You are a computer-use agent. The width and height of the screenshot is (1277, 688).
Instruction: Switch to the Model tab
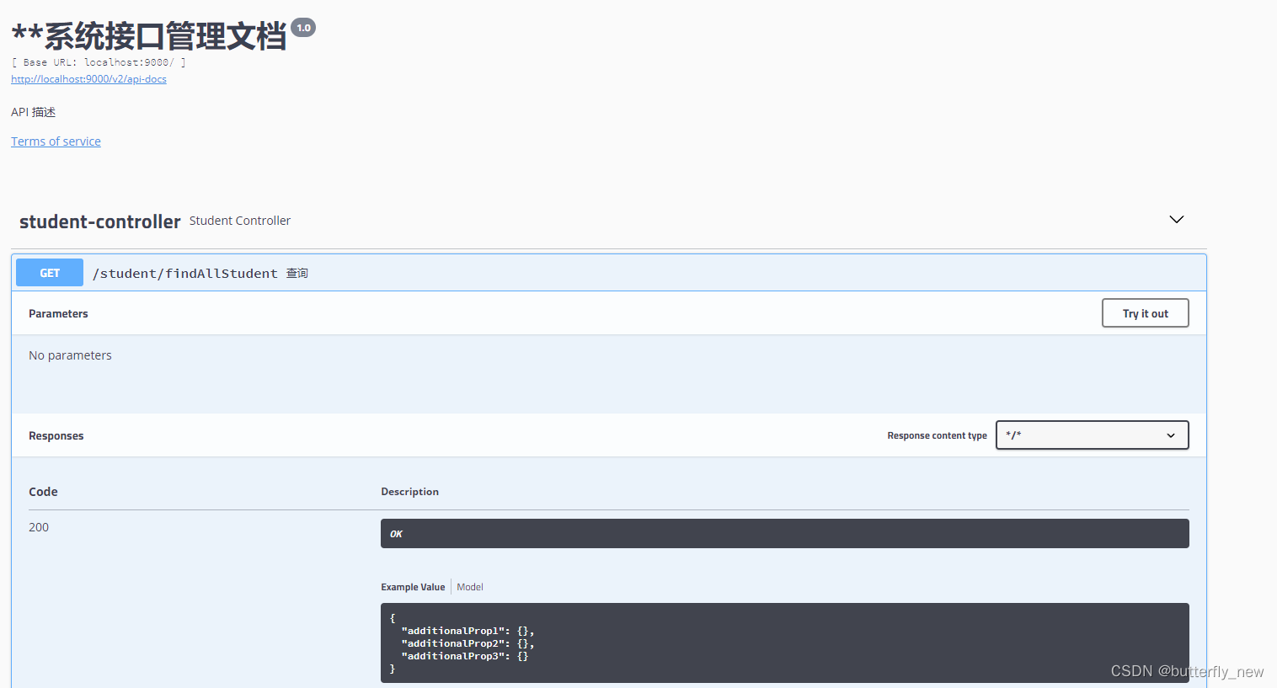tap(470, 587)
